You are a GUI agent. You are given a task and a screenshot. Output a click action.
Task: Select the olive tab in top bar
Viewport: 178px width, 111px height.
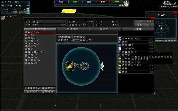(x=117, y=1)
